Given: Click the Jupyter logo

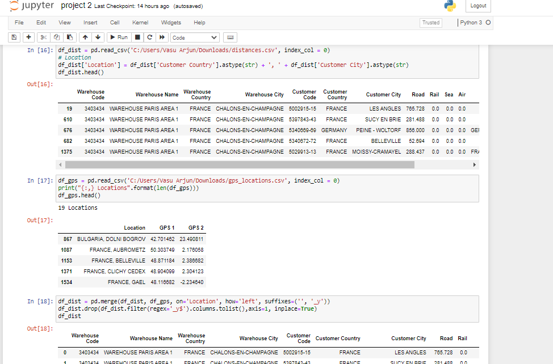Looking at the screenshot, I should [x=32, y=6].
